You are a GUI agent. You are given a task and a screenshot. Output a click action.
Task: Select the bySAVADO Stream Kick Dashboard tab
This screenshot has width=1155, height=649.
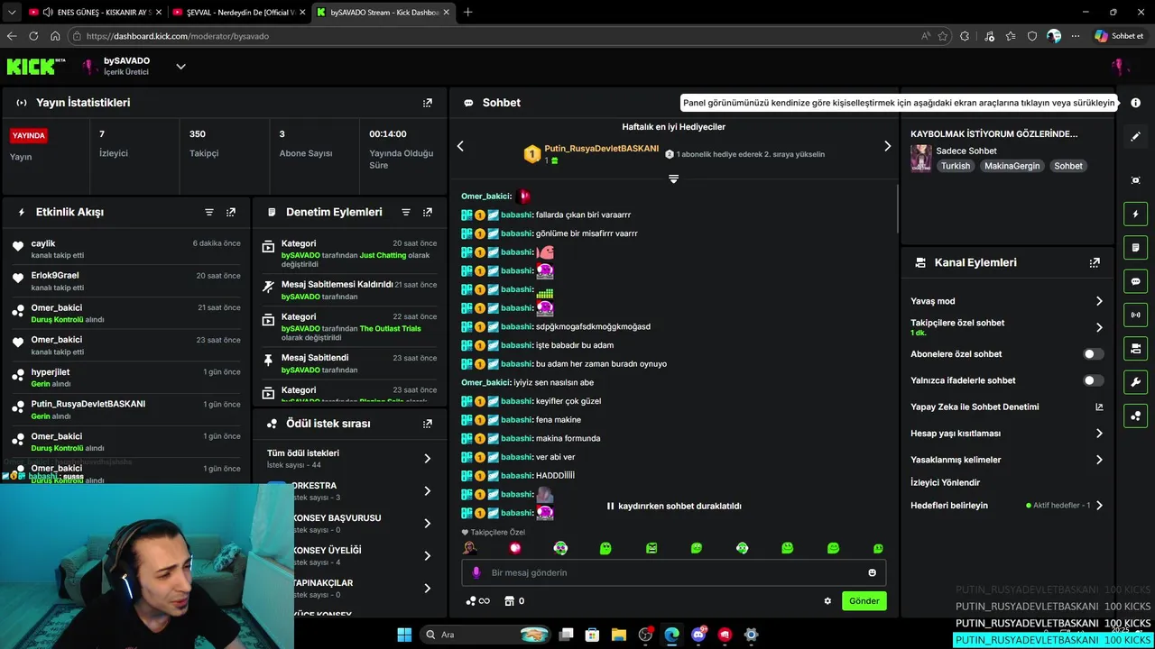[383, 13]
